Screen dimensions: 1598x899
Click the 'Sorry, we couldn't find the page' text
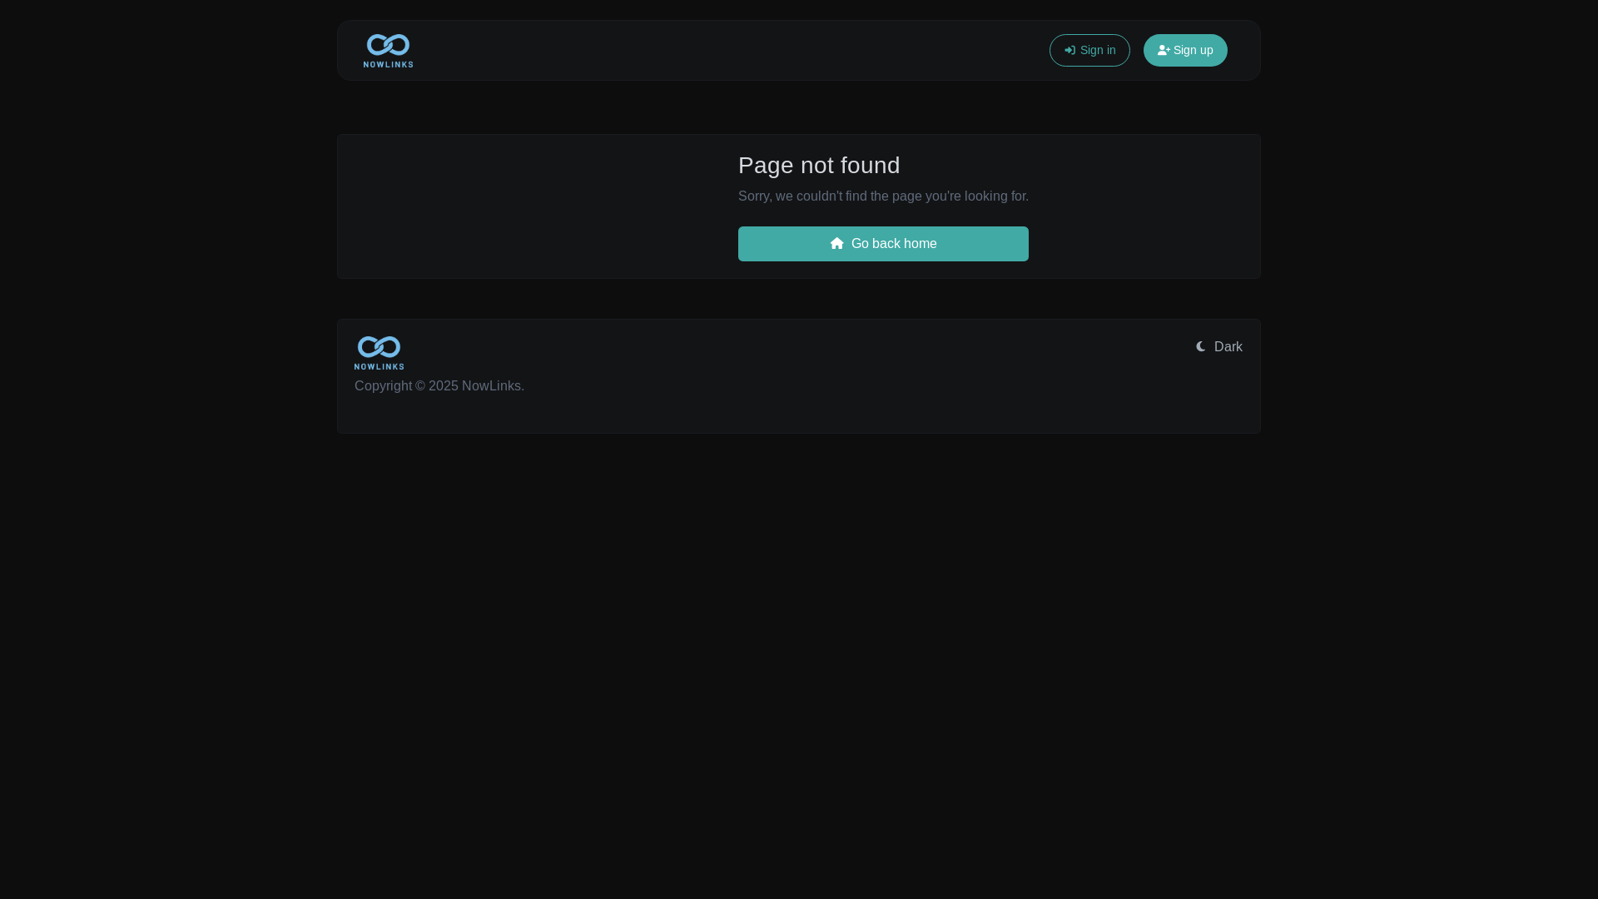(883, 196)
